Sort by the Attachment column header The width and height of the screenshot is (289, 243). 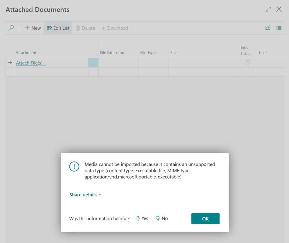[26, 53]
